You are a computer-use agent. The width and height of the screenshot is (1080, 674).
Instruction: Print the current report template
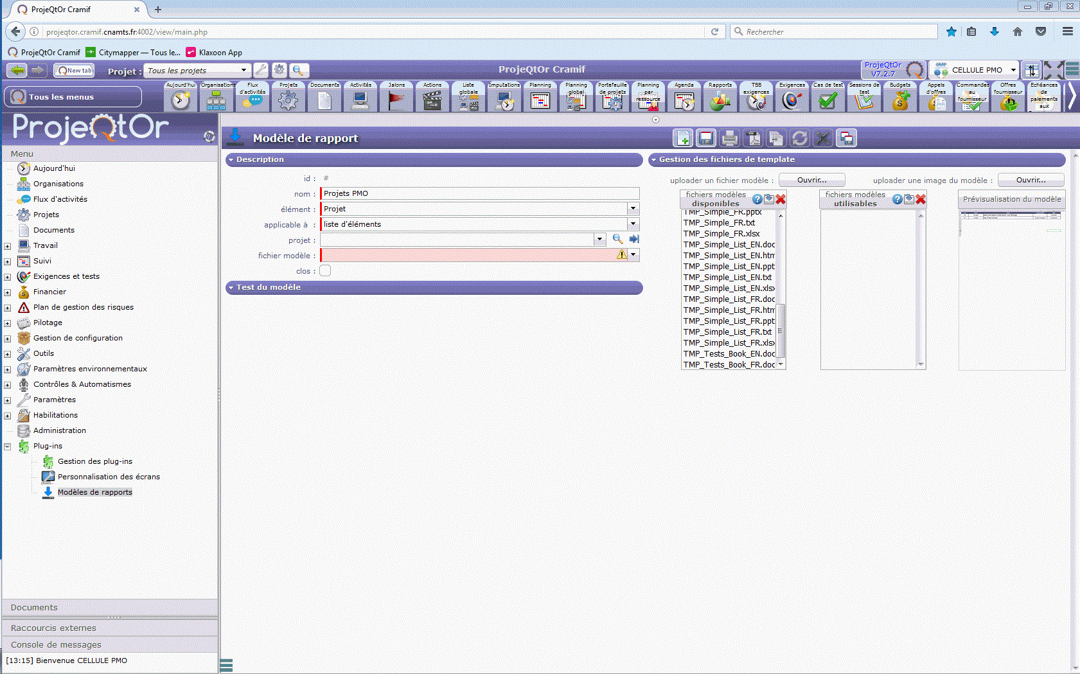click(729, 138)
